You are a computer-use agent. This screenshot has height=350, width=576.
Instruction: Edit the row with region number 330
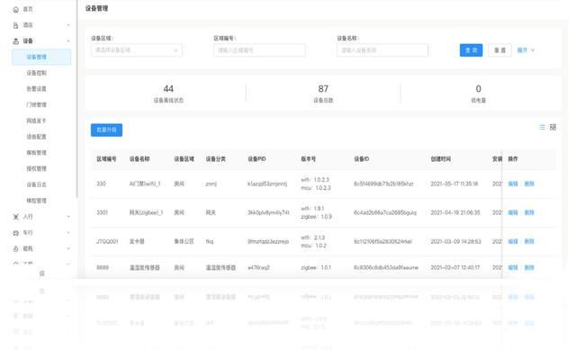[513, 184]
